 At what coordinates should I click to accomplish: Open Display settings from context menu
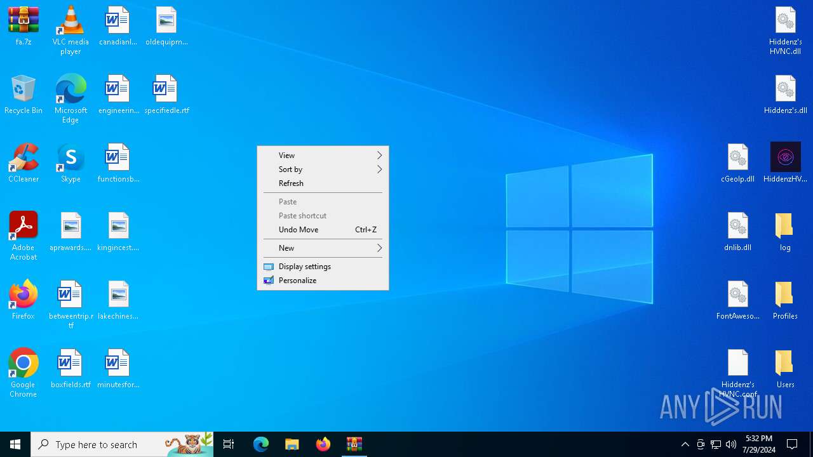coord(323,267)
